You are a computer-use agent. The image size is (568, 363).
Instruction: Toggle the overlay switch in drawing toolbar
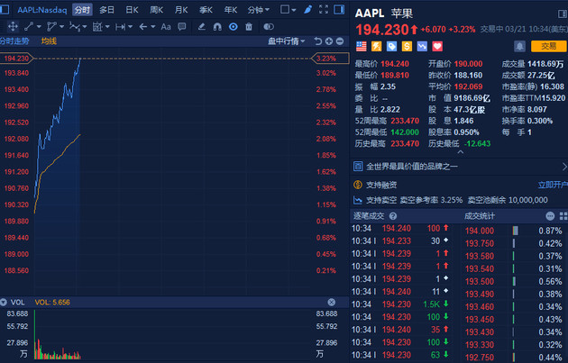click(x=269, y=26)
